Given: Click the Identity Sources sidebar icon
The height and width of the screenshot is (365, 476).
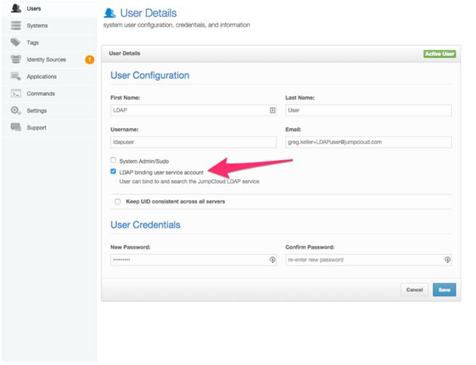Looking at the screenshot, I should (x=16, y=59).
